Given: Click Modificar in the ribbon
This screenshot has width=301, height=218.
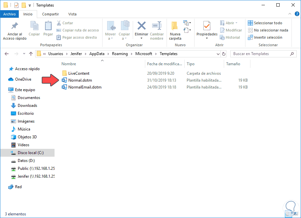Looking at the screenshot, I should (x=231, y=30).
